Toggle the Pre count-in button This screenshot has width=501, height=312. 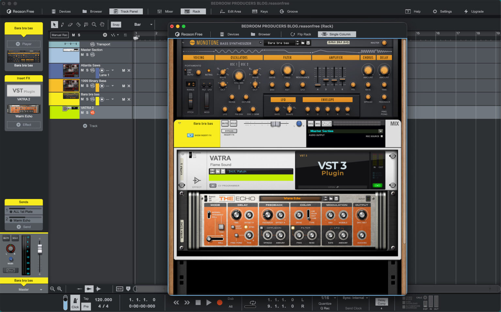pyautogui.click(x=86, y=306)
